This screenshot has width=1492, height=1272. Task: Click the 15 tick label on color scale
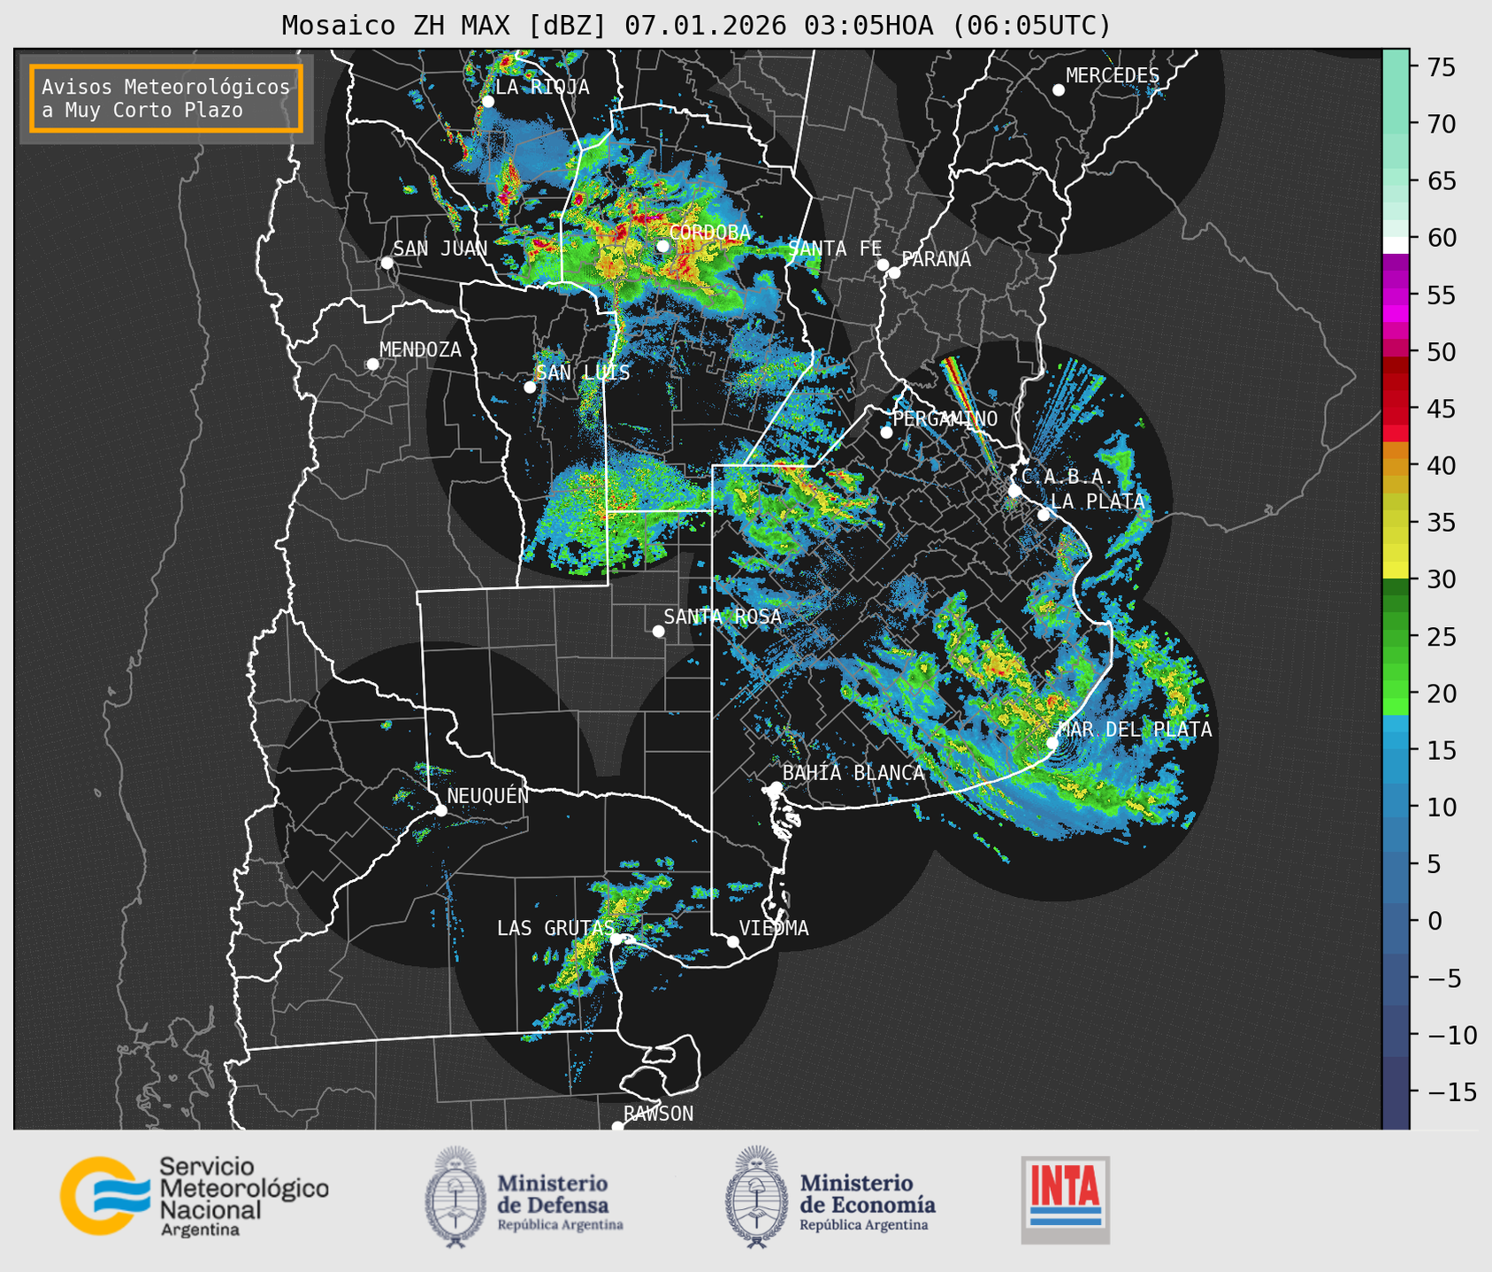pyautogui.click(x=1441, y=750)
